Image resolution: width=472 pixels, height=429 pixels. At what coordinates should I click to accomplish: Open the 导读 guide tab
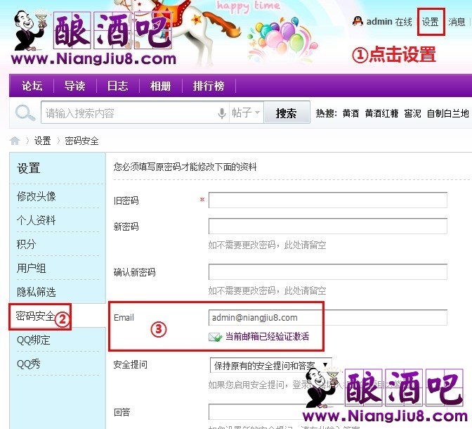(x=74, y=86)
